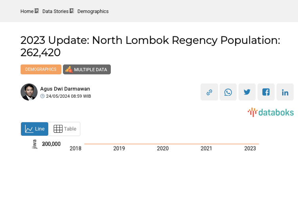Viewport: 298px width, 197px height.
Task: Share article on Facebook
Action: tap(266, 92)
